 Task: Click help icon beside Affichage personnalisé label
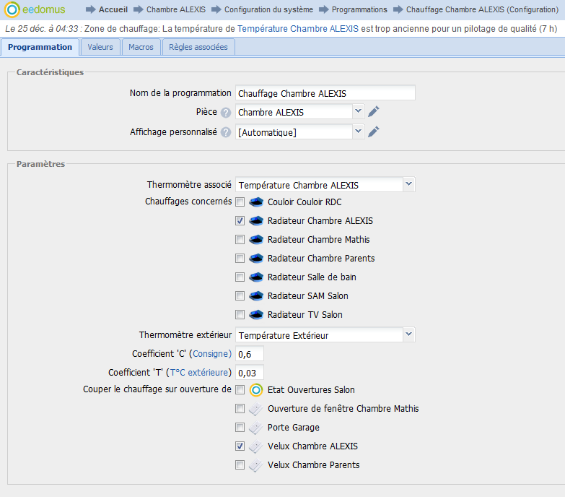click(226, 132)
